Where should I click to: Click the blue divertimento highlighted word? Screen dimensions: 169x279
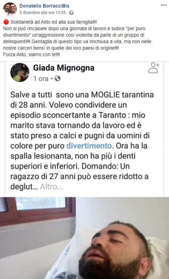[x=89, y=146]
